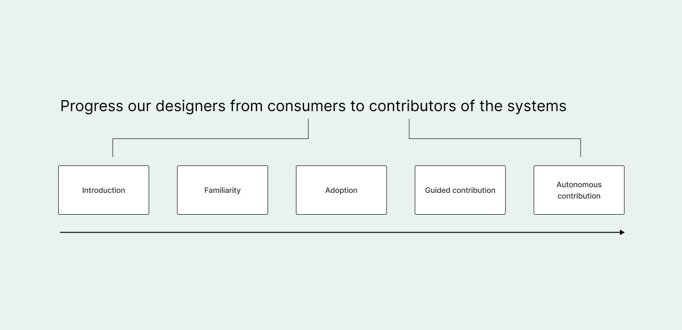Select the Autonomous contribution box
Viewport: 682px width, 330px height.
click(579, 190)
